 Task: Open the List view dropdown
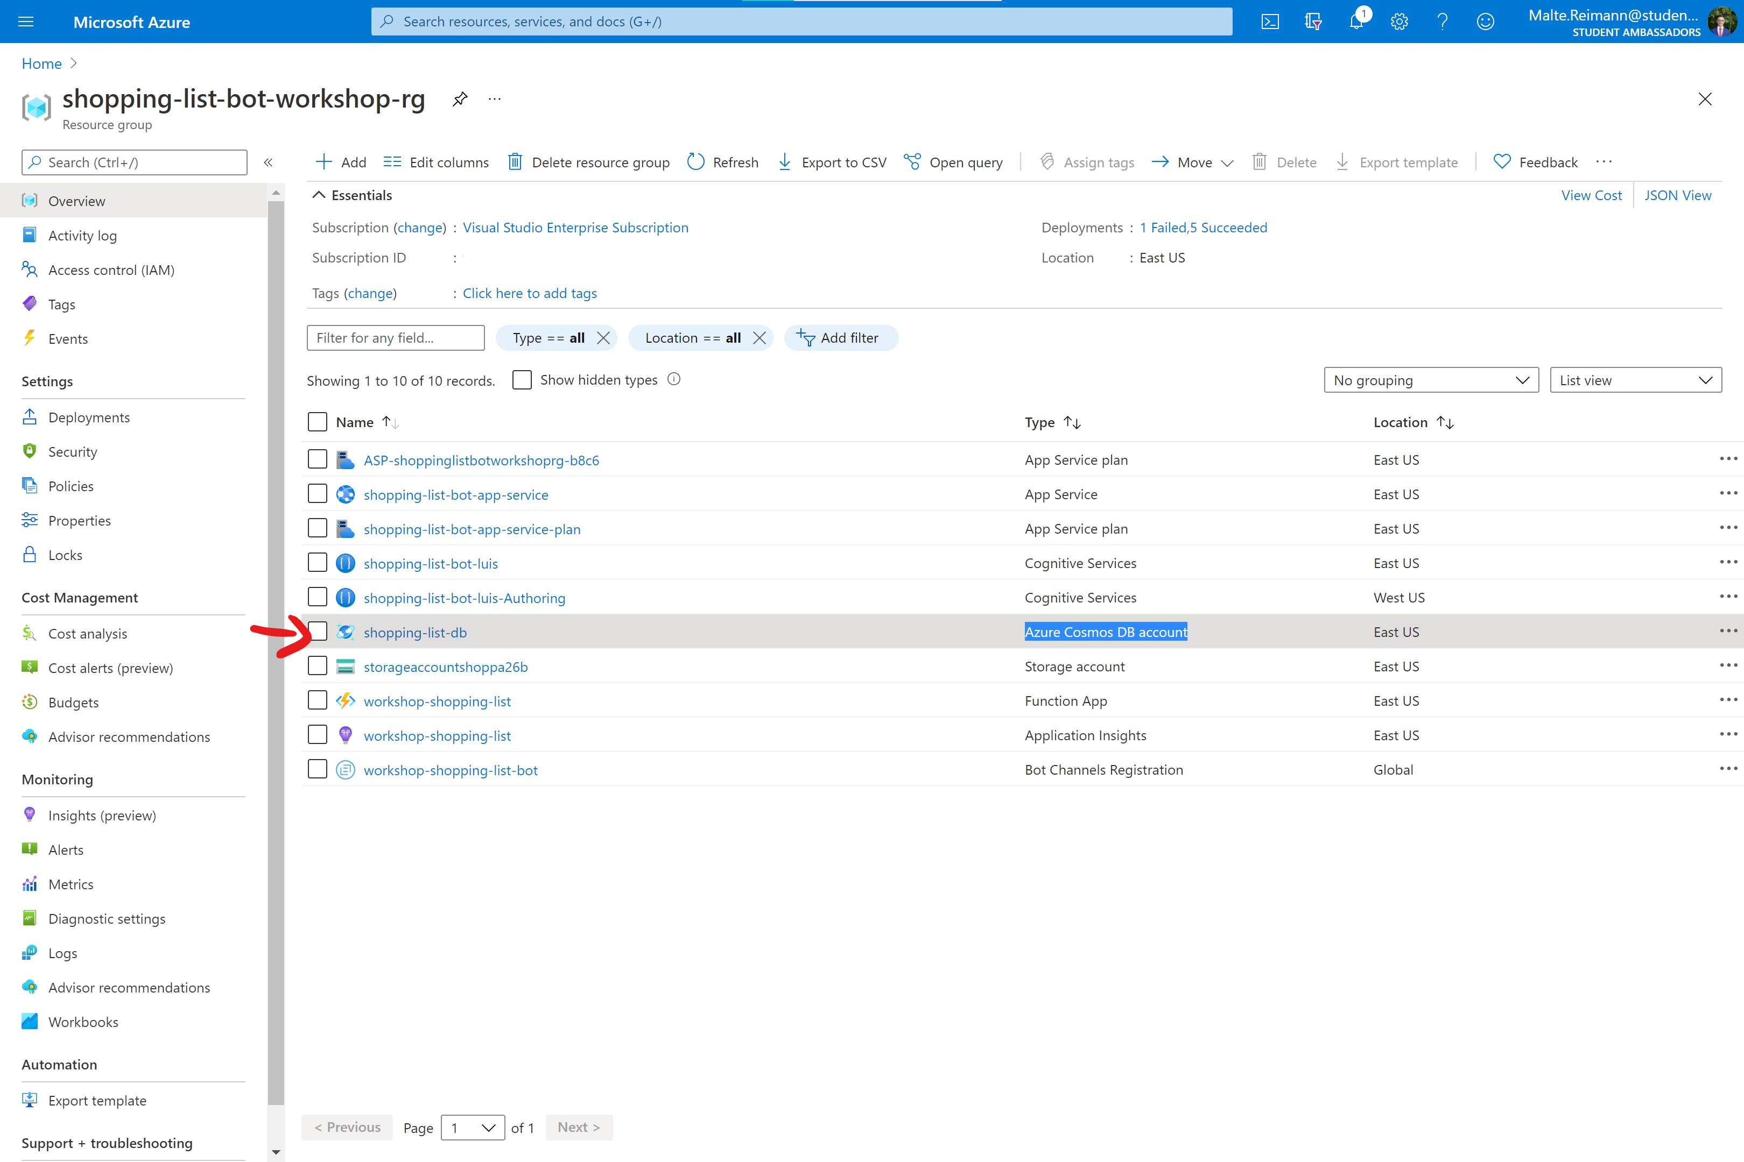pos(1635,380)
